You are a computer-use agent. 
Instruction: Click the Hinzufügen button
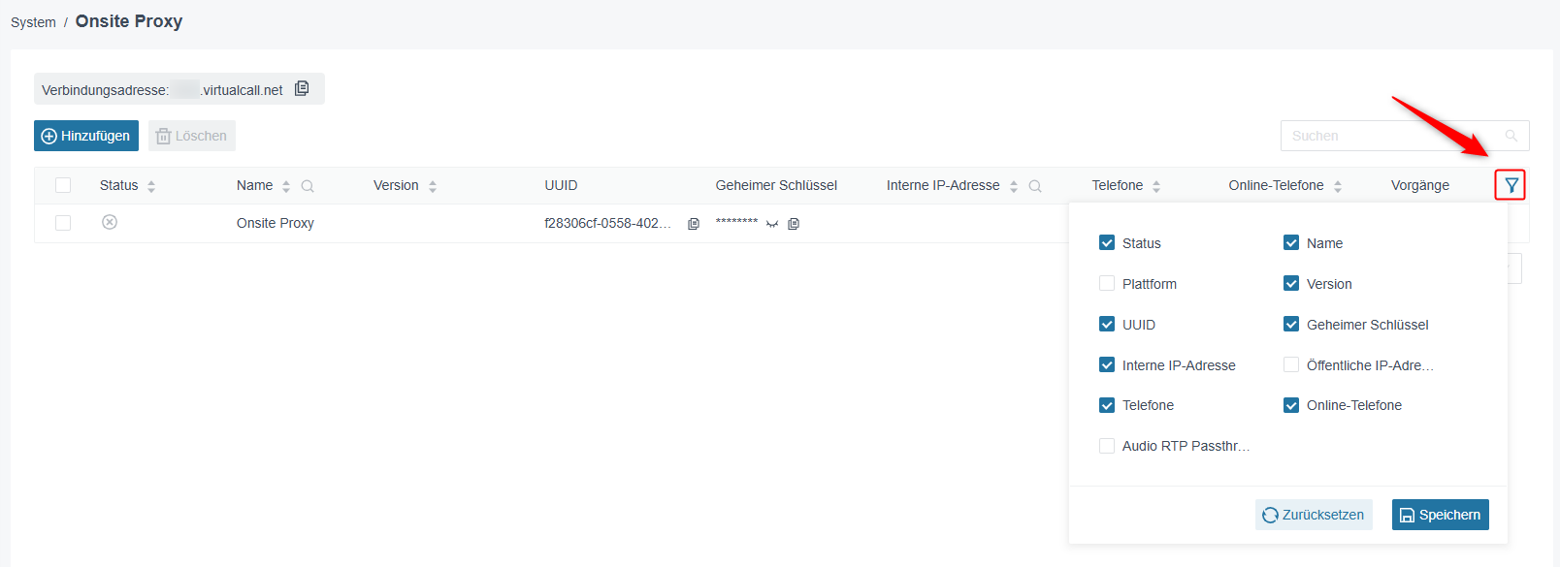[86, 136]
